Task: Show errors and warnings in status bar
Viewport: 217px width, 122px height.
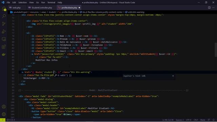Action: (x=11, y=120)
